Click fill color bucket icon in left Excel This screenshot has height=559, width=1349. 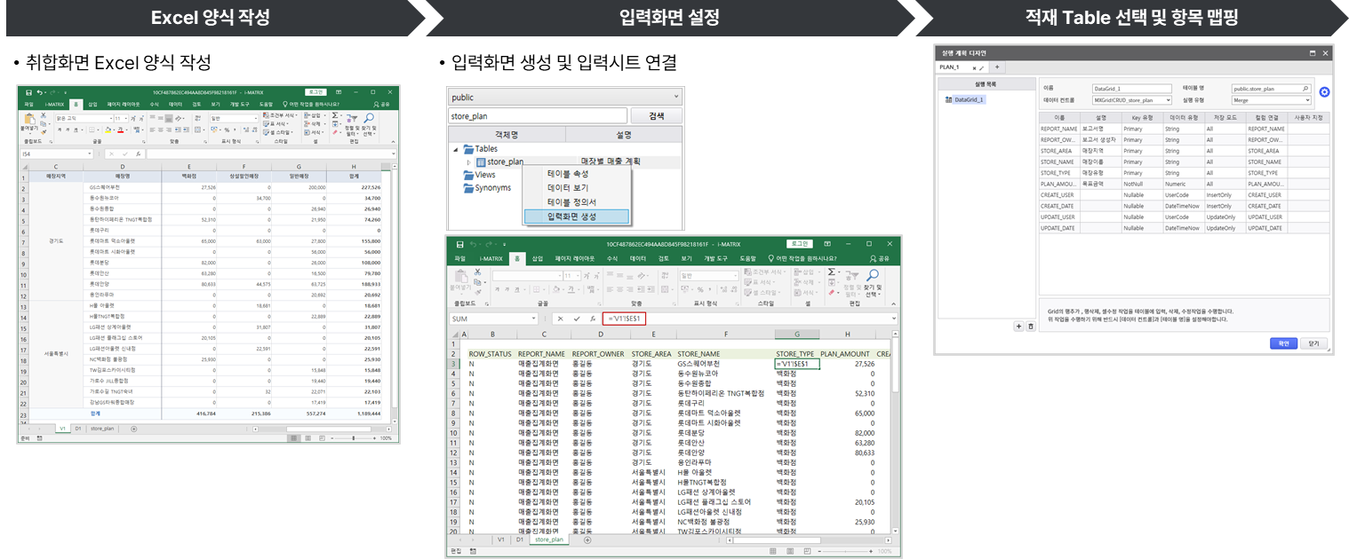pos(108,130)
